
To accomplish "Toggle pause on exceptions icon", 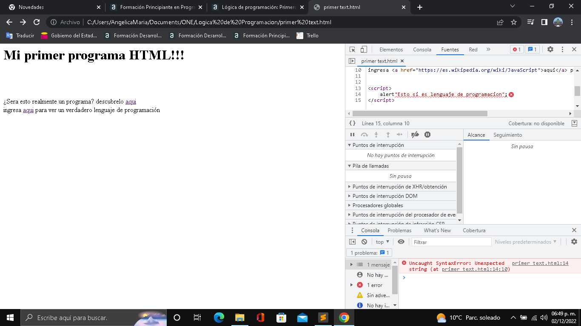I will click(427, 135).
